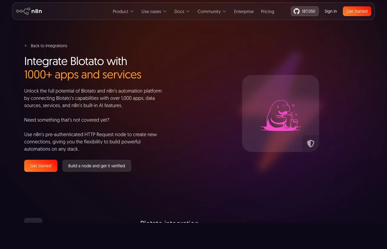387x249 pixels.
Task: Expand the Use cases menu
Action: 154,11
